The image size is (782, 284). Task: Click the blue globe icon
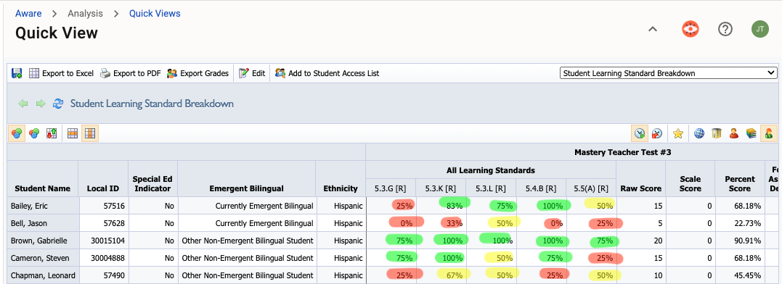coord(699,133)
